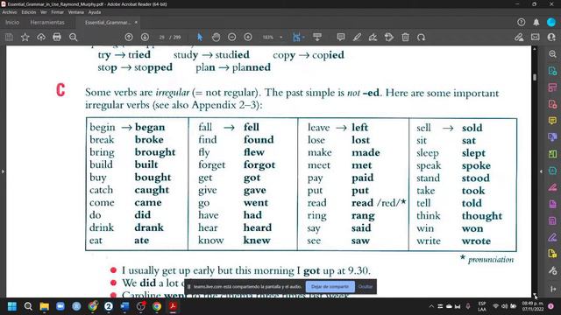Click the vertical scrollbar thumb
Viewport: 561px width, 315px height.
[535, 77]
